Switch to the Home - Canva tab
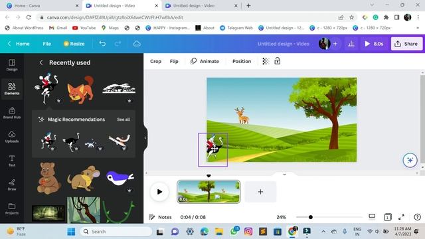Screen dimensions: 425x239 (42, 5)
